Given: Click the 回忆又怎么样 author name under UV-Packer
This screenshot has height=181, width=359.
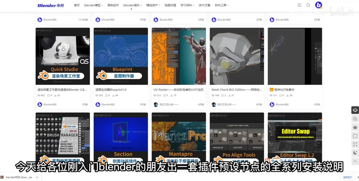Looking at the screenshot, I should (x=169, y=105).
